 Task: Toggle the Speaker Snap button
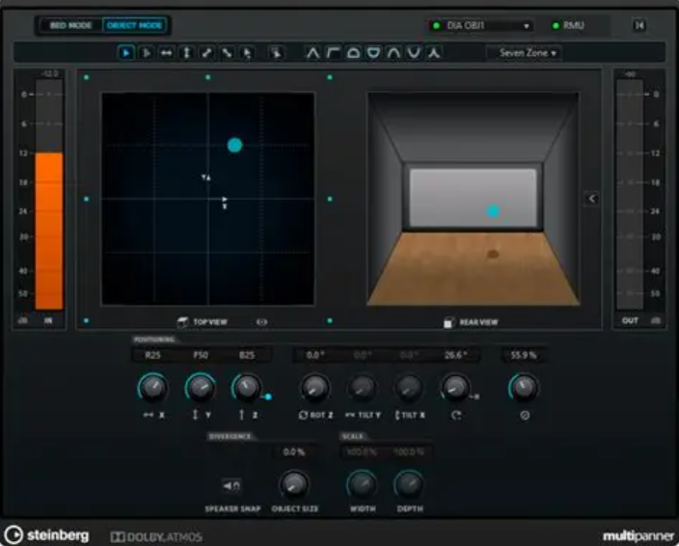pyautogui.click(x=231, y=484)
